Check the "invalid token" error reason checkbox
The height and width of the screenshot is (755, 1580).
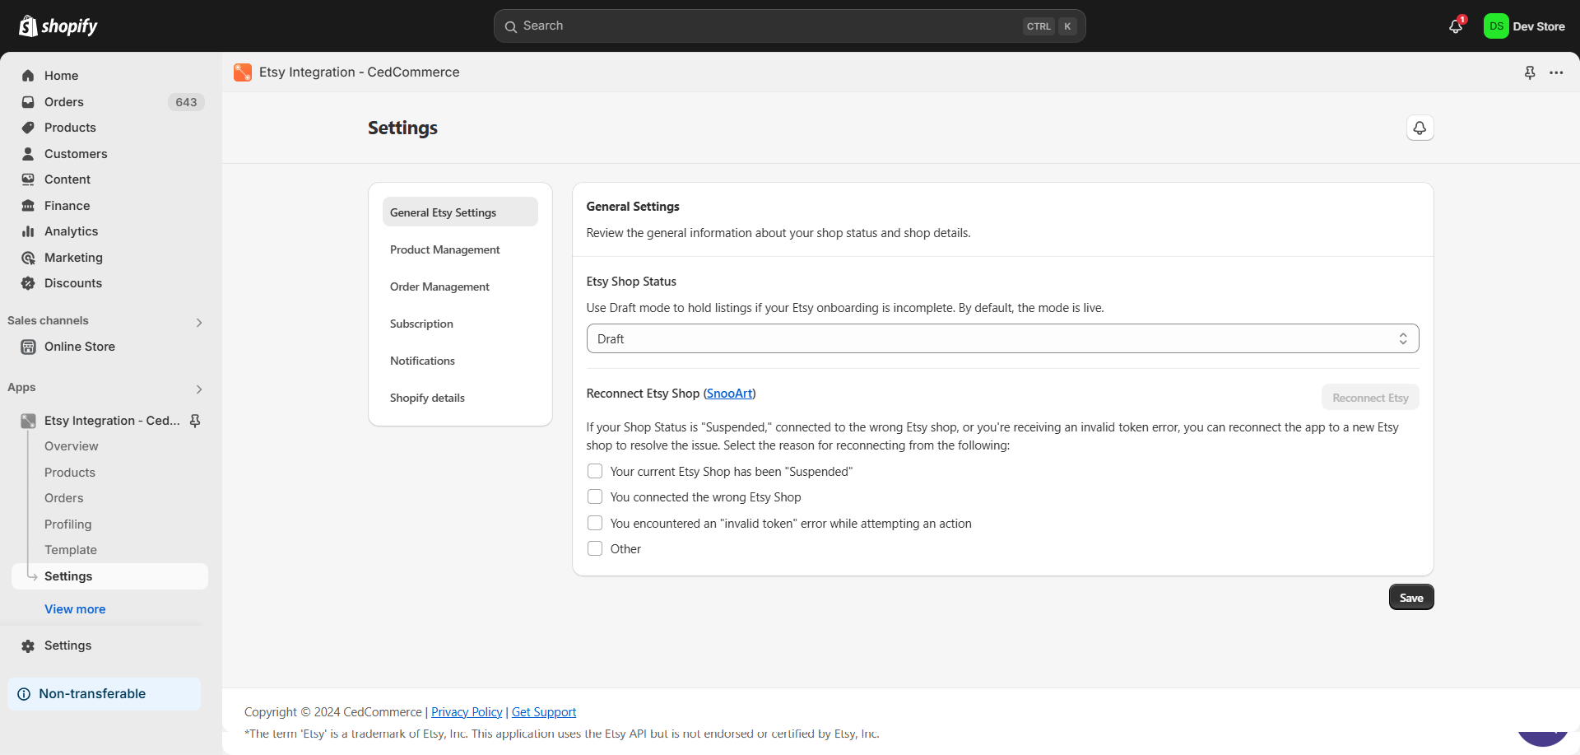tap(595, 523)
